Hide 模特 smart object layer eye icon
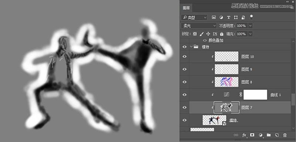Screen dimensions: 296x142 coord(184,120)
